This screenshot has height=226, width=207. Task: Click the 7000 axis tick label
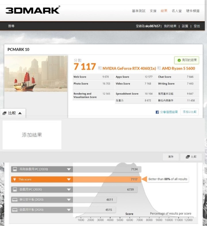click(139, 220)
